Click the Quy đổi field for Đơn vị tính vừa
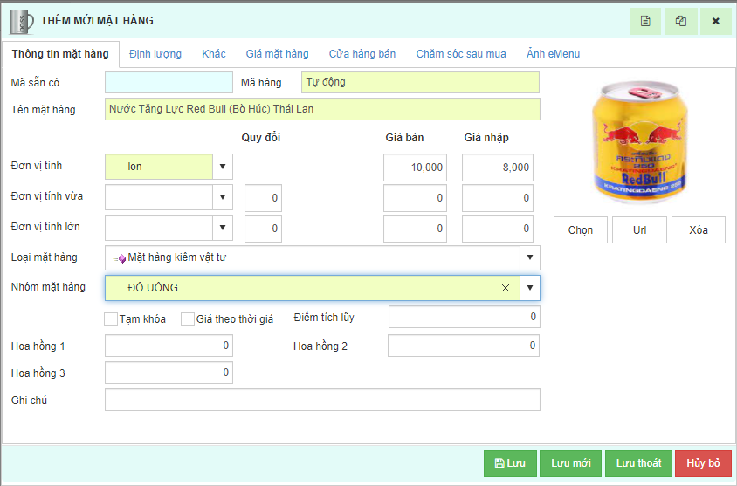Viewport: 737px width, 486px height. tap(263, 198)
